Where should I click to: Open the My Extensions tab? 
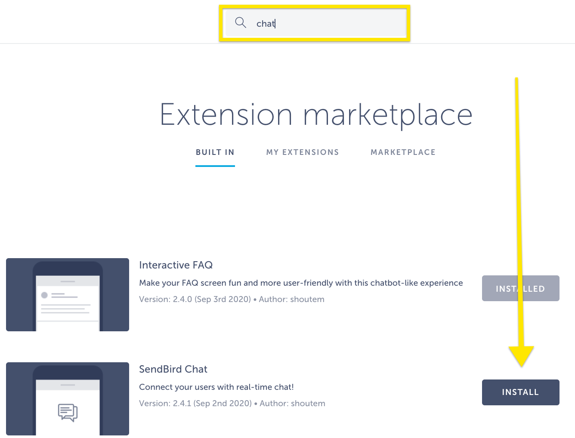click(x=303, y=152)
